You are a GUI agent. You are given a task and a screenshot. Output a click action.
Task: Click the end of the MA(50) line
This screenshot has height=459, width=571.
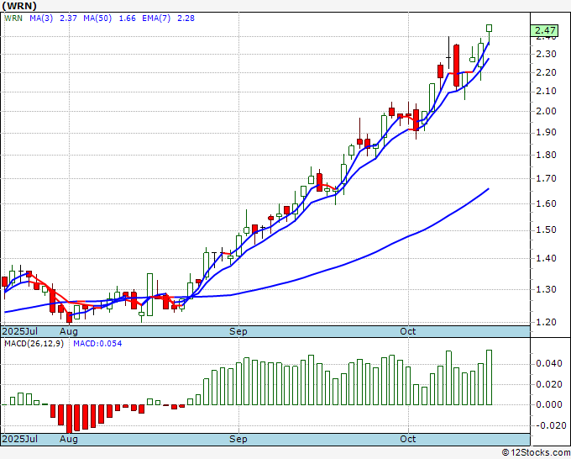(x=488, y=189)
